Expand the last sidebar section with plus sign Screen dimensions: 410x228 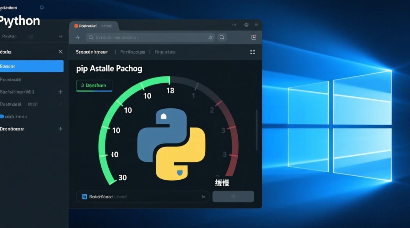coord(60,129)
